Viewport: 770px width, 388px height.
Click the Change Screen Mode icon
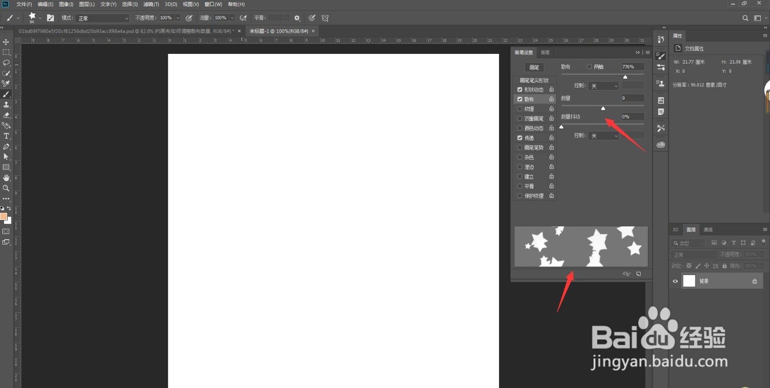(x=6, y=242)
